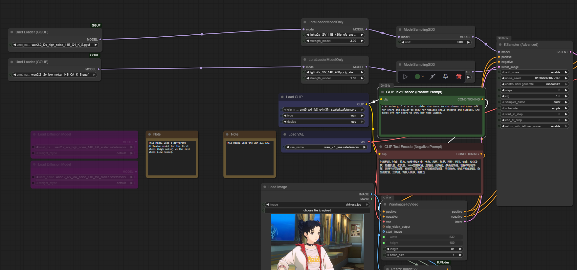Open the type wan dropdown in Load CLIP

click(324, 116)
